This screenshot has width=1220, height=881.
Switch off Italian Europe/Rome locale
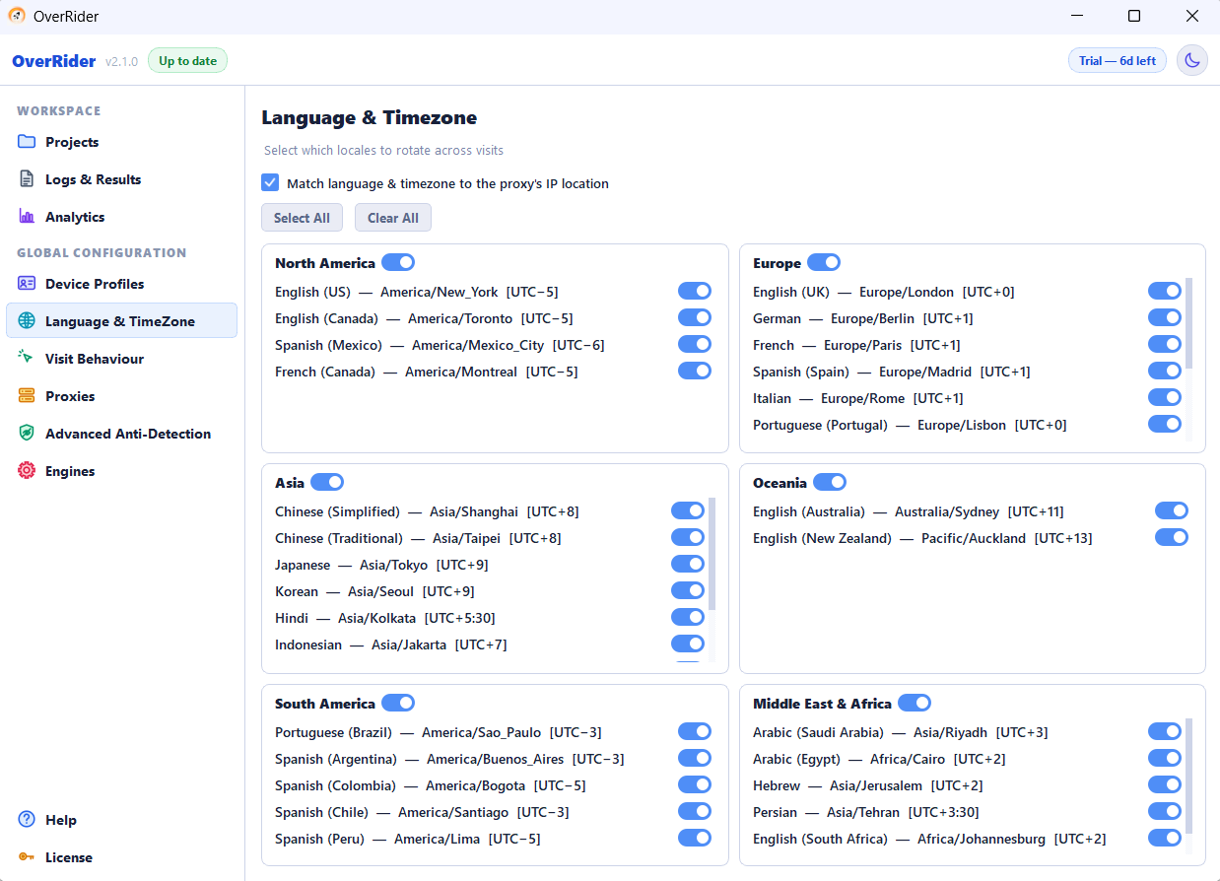point(1165,397)
